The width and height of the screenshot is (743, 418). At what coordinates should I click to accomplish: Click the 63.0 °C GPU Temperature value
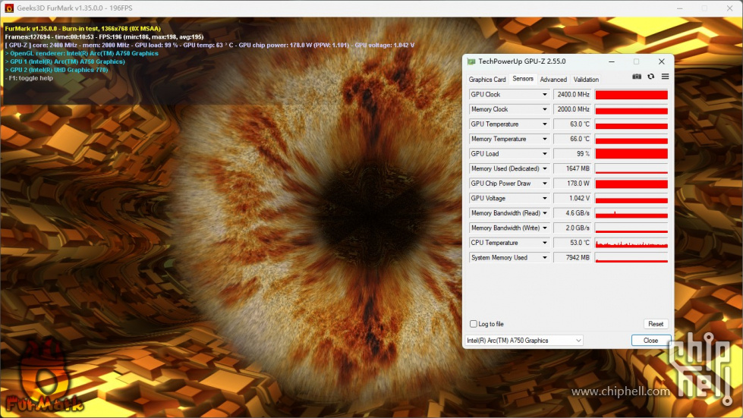pos(572,124)
